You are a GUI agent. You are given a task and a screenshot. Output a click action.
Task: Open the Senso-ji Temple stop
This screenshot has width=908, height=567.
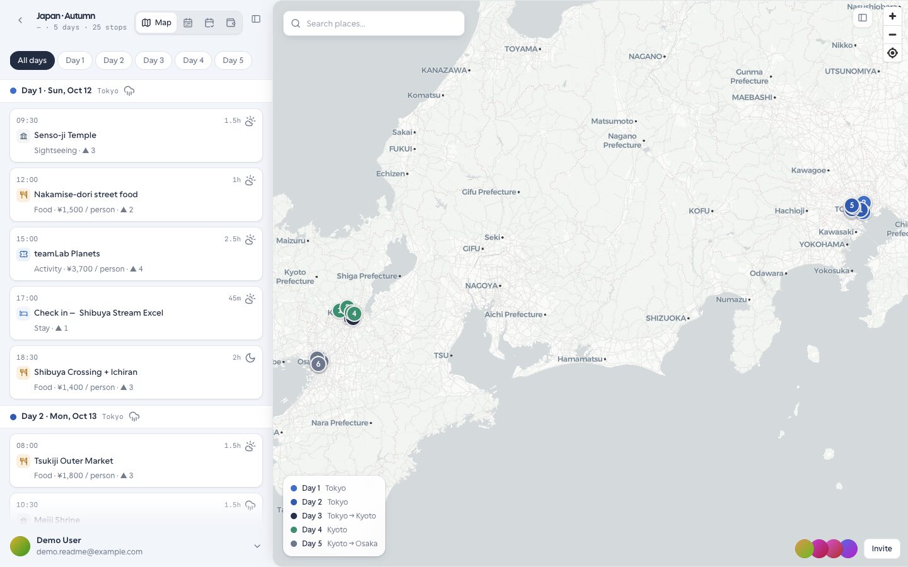tap(136, 135)
